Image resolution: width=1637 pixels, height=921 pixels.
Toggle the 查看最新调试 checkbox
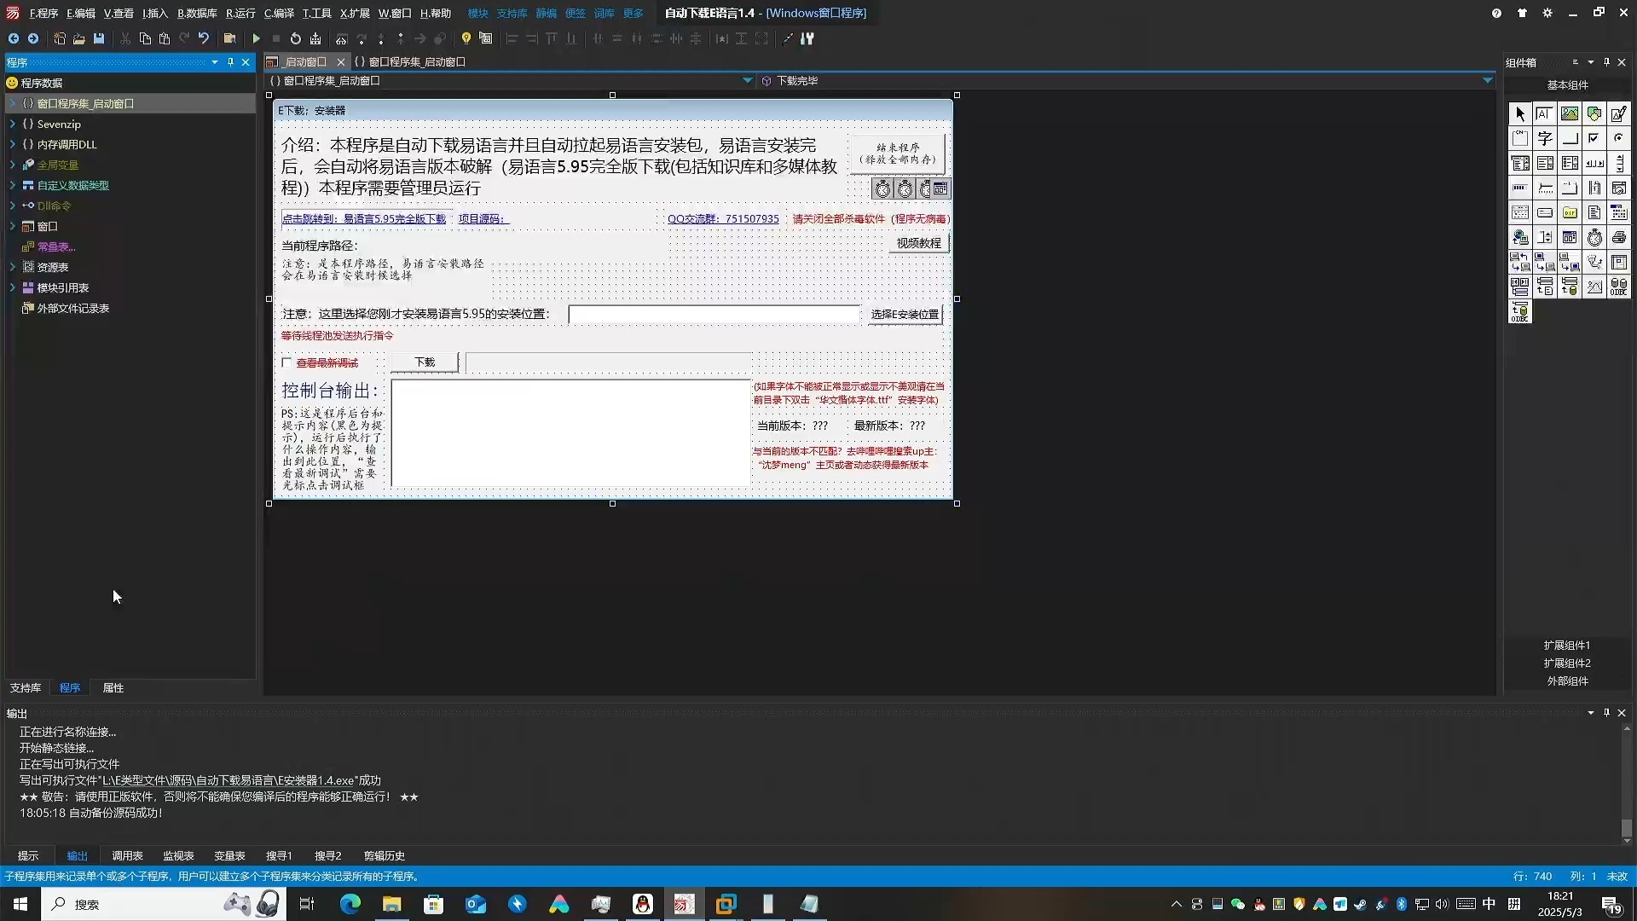click(286, 362)
